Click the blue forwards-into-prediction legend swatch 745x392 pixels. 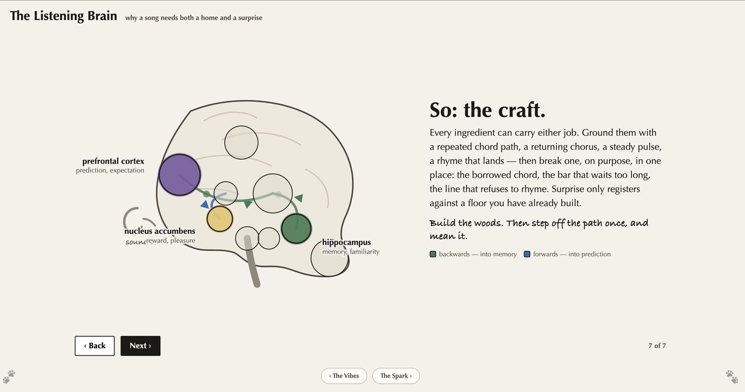(x=527, y=254)
